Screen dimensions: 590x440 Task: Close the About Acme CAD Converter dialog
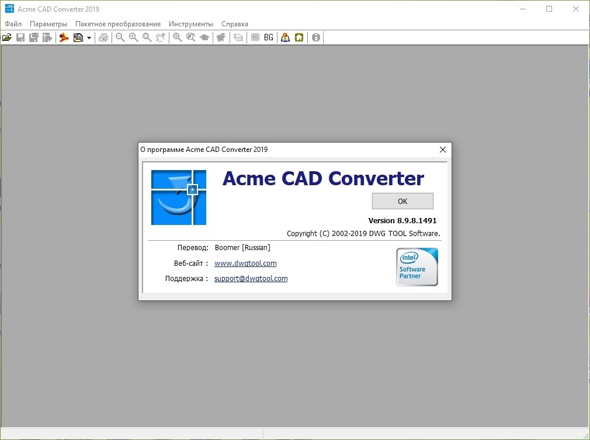[x=442, y=150]
